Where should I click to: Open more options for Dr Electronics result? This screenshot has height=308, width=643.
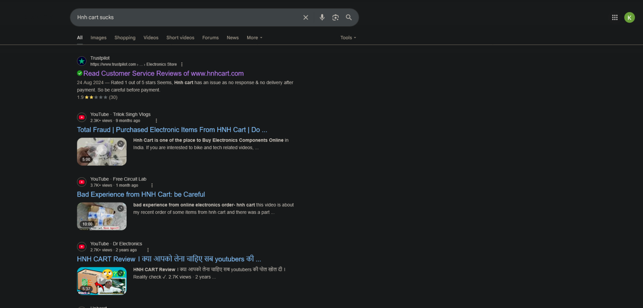click(148, 250)
